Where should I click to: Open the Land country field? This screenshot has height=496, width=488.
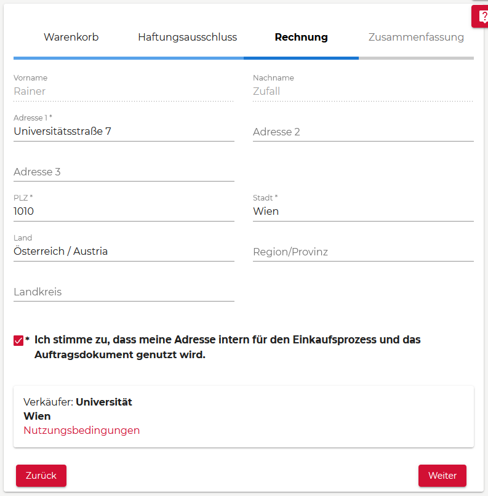click(124, 251)
